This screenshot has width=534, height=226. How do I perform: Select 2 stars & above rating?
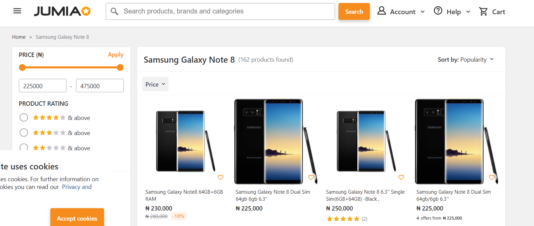point(24,148)
